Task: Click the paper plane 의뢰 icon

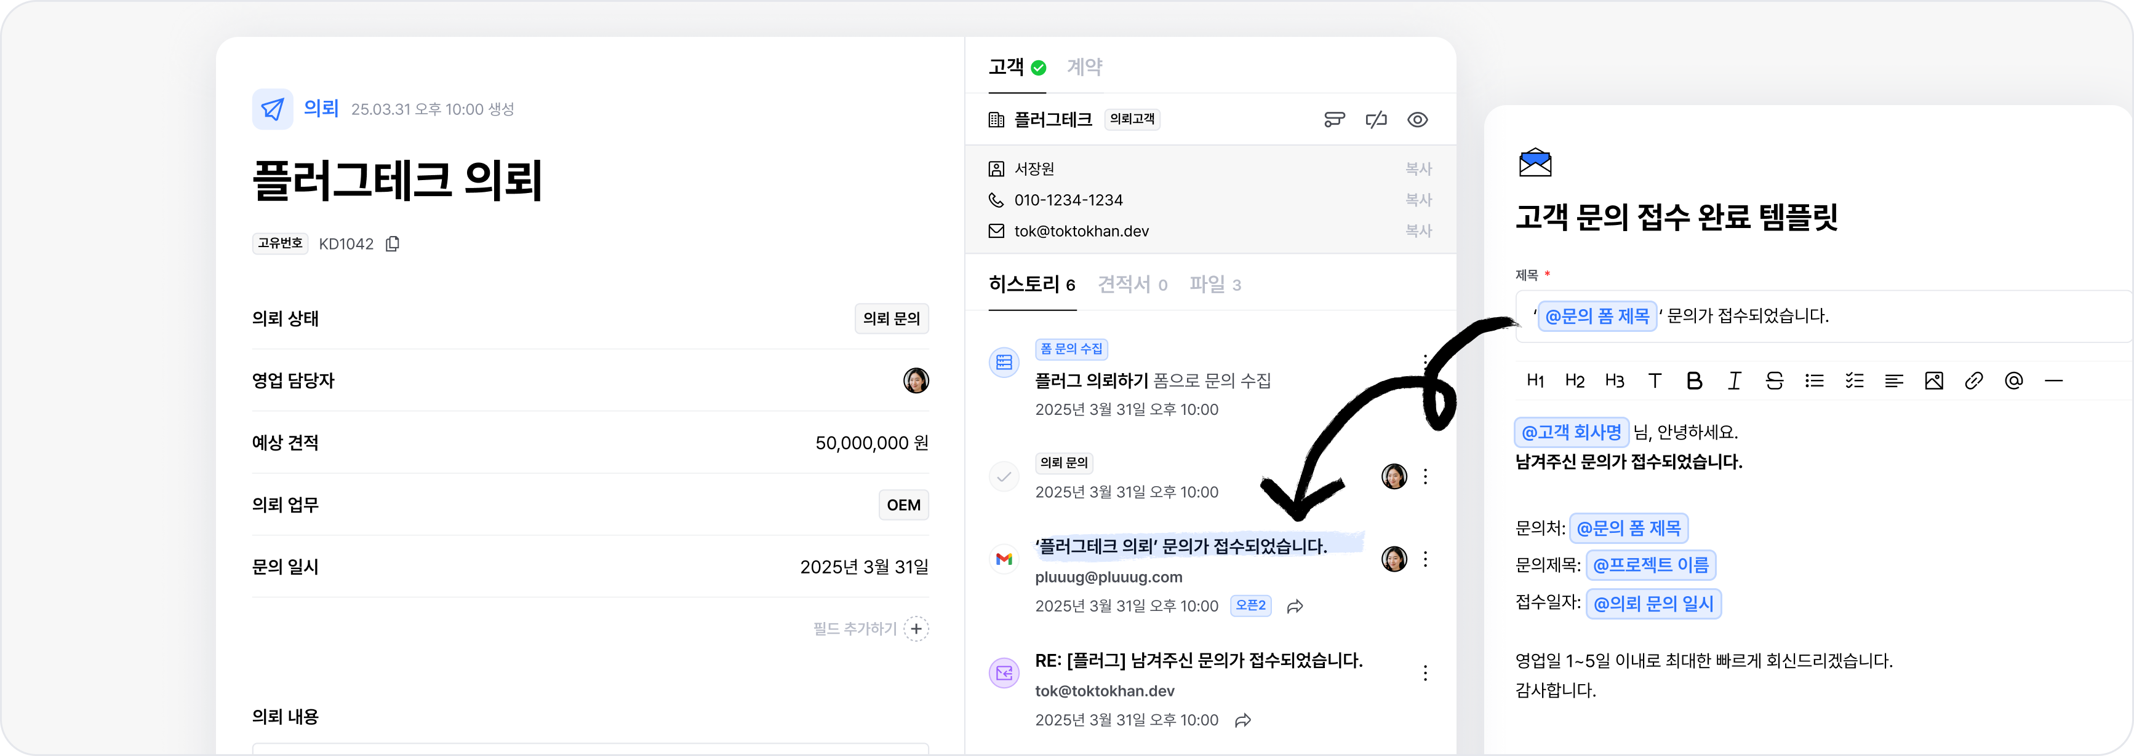Action: (x=273, y=109)
